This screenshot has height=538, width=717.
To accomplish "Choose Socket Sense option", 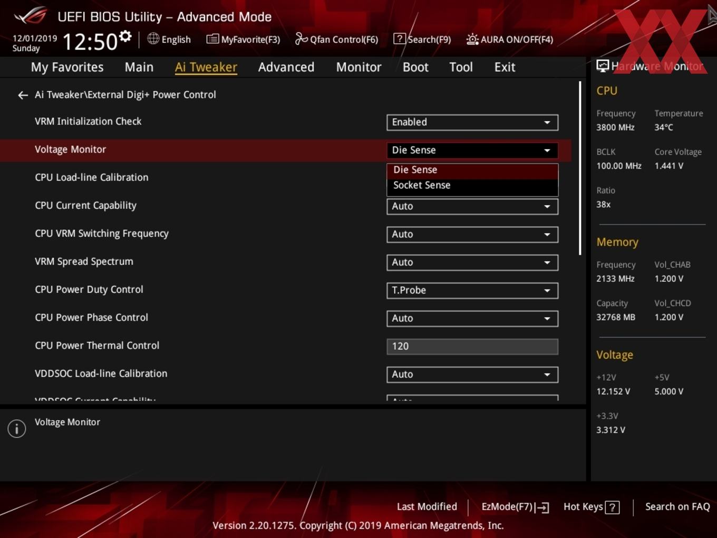I will (472, 186).
